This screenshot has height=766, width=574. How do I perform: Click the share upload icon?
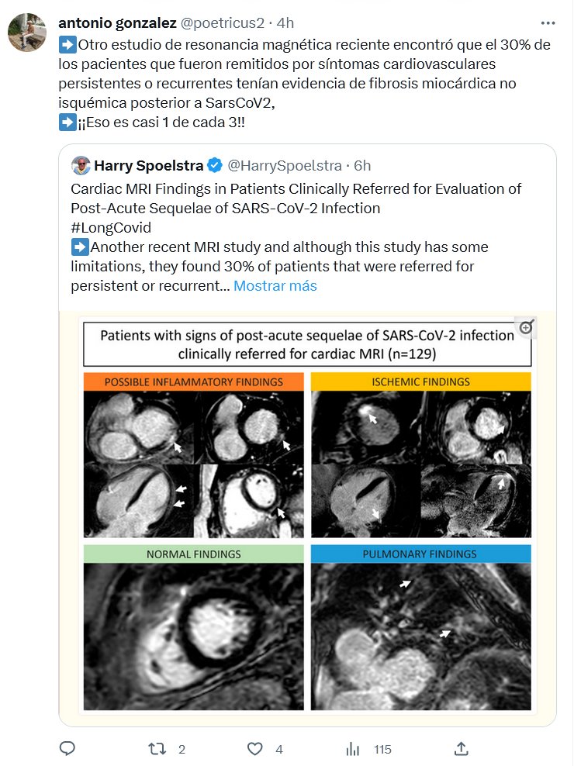click(x=461, y=748)
